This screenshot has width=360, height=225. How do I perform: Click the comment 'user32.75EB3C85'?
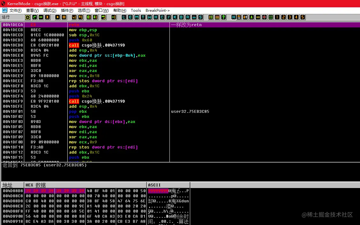point(190,112)
